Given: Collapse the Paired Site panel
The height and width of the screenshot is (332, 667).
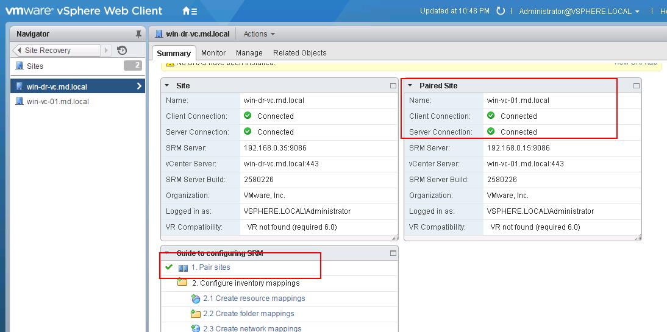Looking at the screenshot, I should (410, 85).
